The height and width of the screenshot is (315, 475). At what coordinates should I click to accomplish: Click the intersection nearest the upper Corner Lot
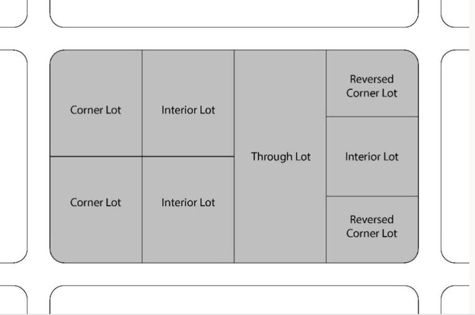[39, 39]
